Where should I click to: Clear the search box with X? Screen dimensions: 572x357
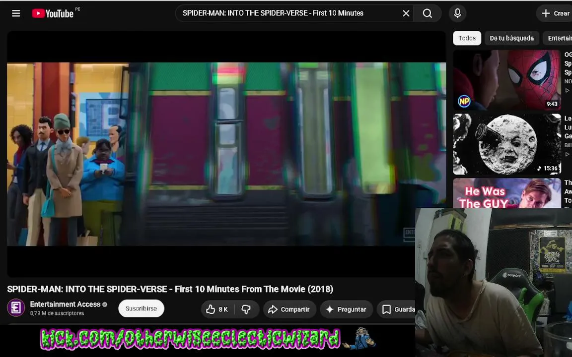(406, 13)
